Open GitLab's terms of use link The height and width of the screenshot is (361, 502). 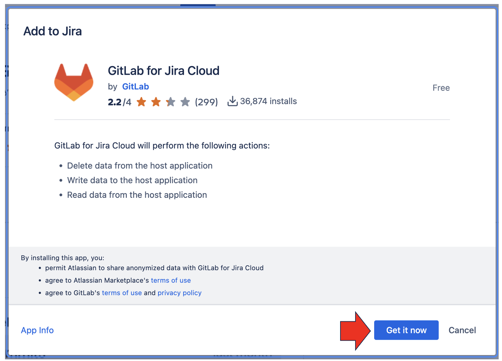pyautogui.click(x=122, y=293)
